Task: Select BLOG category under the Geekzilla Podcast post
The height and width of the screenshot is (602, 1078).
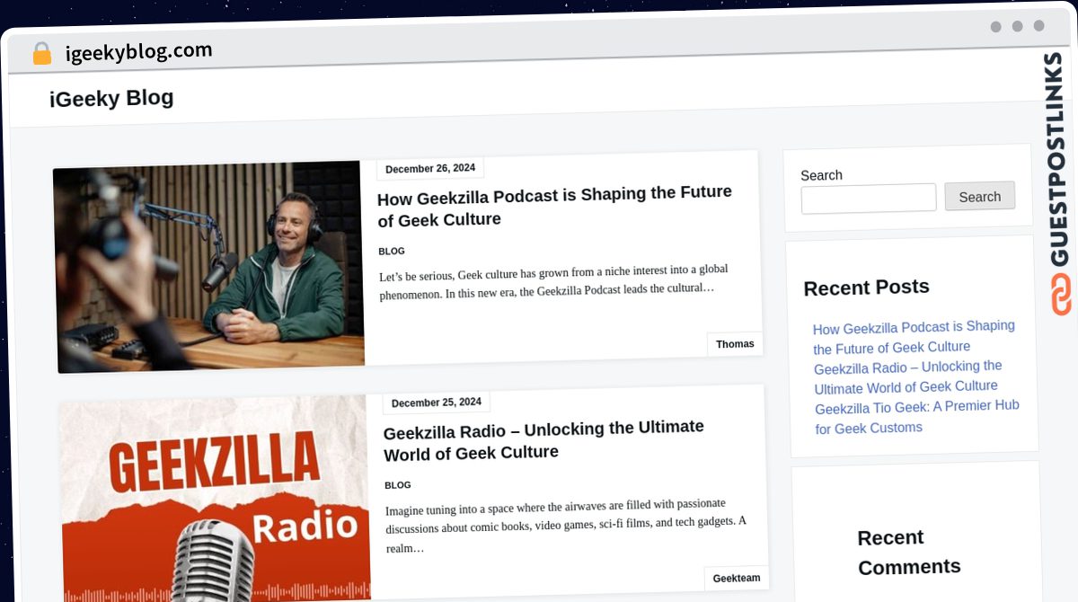Action: tap(392, 252)
